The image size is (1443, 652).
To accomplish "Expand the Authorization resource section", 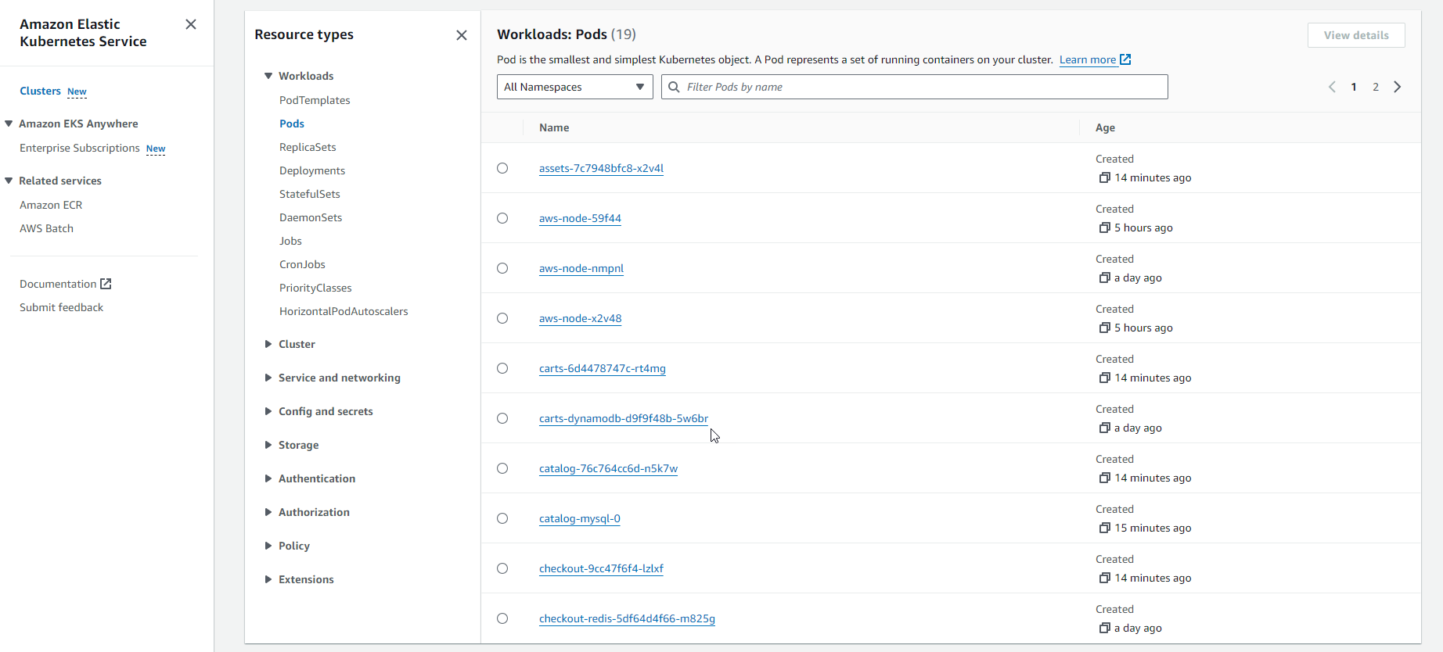I will click(x=268, y=512).
